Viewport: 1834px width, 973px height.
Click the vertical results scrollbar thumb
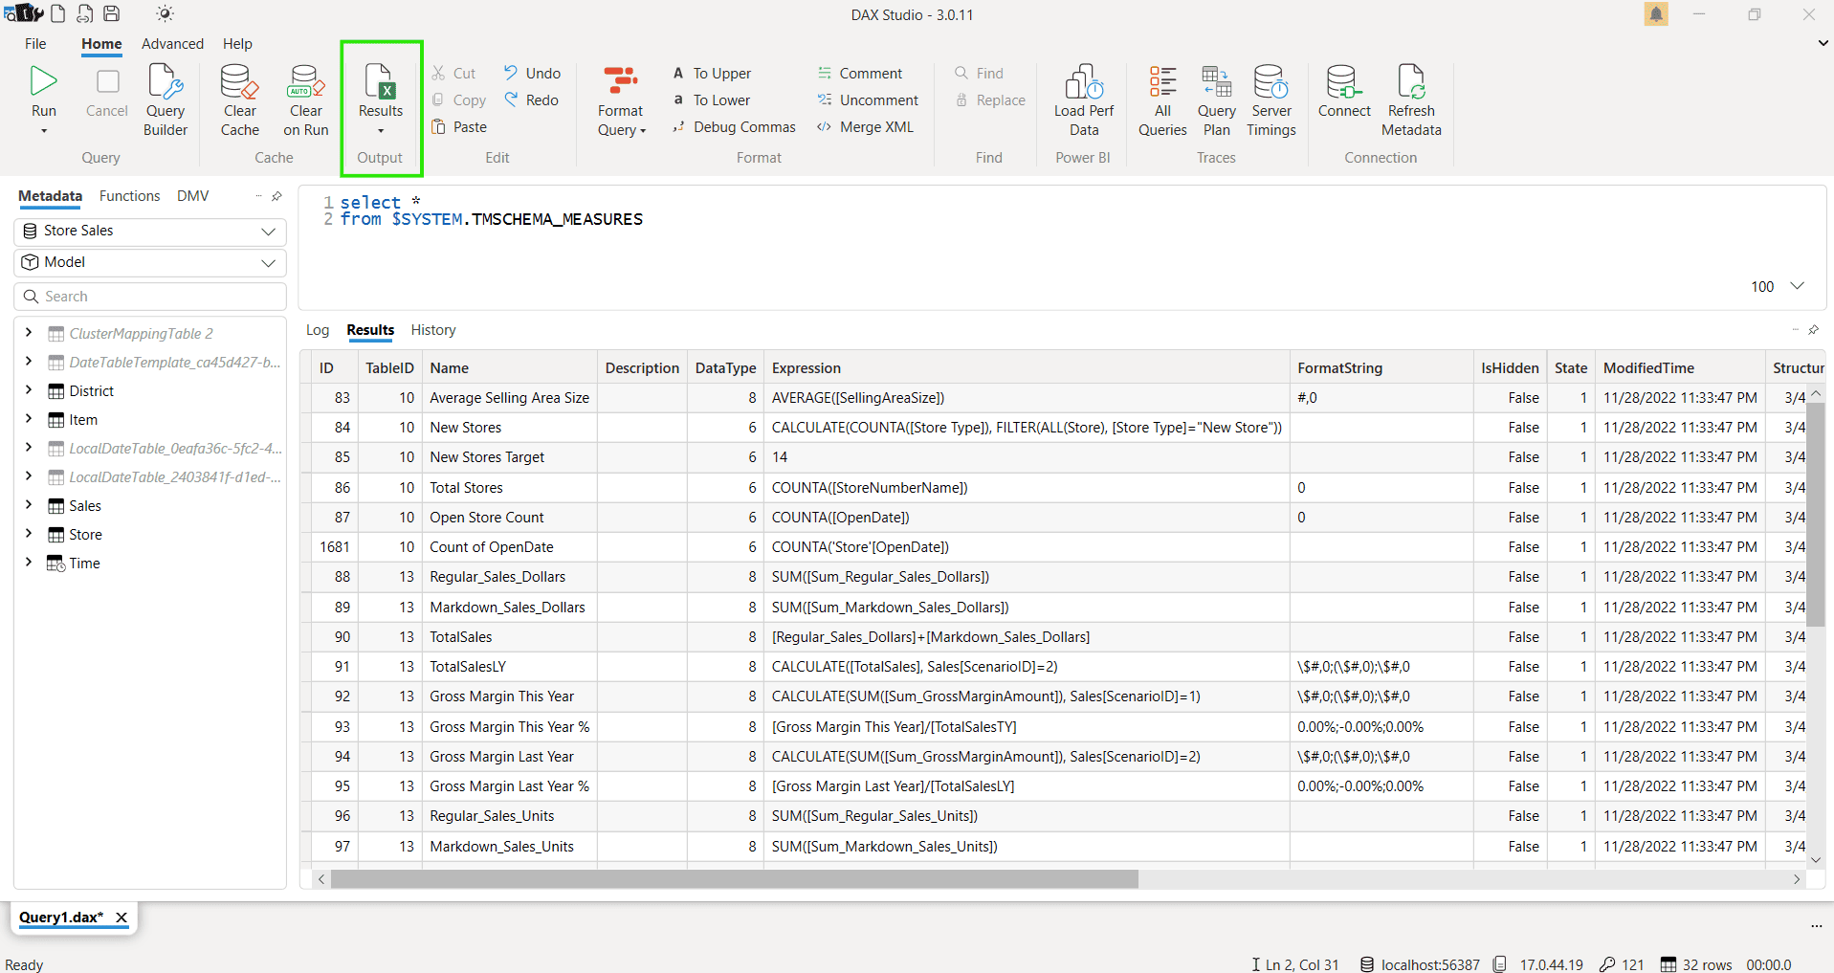coord(1815,514)
